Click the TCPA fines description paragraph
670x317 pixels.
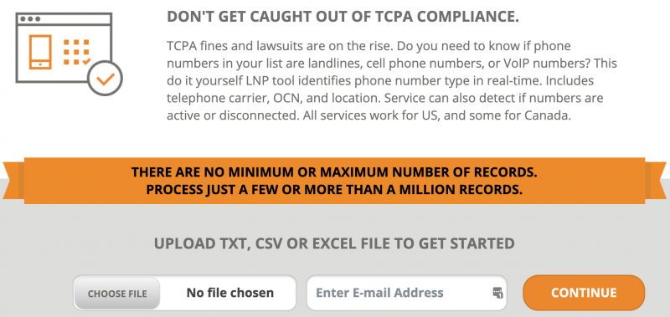pyautogui.click(x=392, y=80)
